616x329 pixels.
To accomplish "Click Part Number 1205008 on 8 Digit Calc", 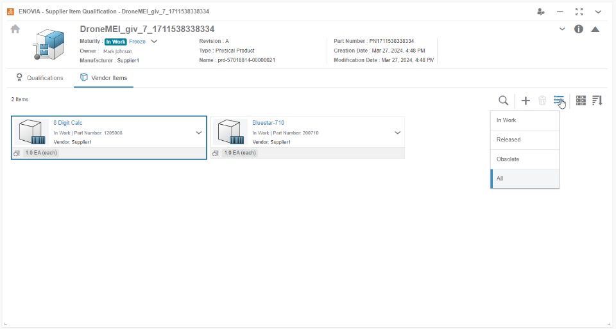I will tap(98, 133).
